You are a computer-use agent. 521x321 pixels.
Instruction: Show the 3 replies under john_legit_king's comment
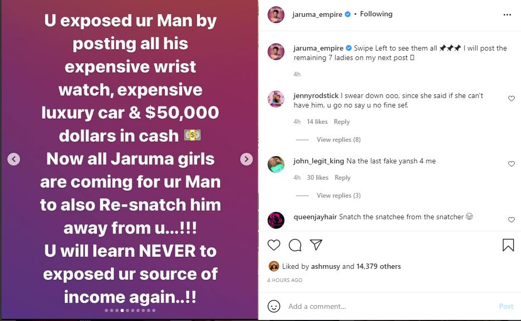click(339, 195)
